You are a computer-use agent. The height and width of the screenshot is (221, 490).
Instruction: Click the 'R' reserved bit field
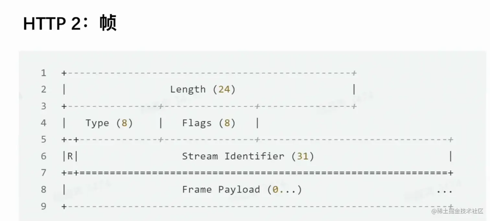[x=70, y=157]
